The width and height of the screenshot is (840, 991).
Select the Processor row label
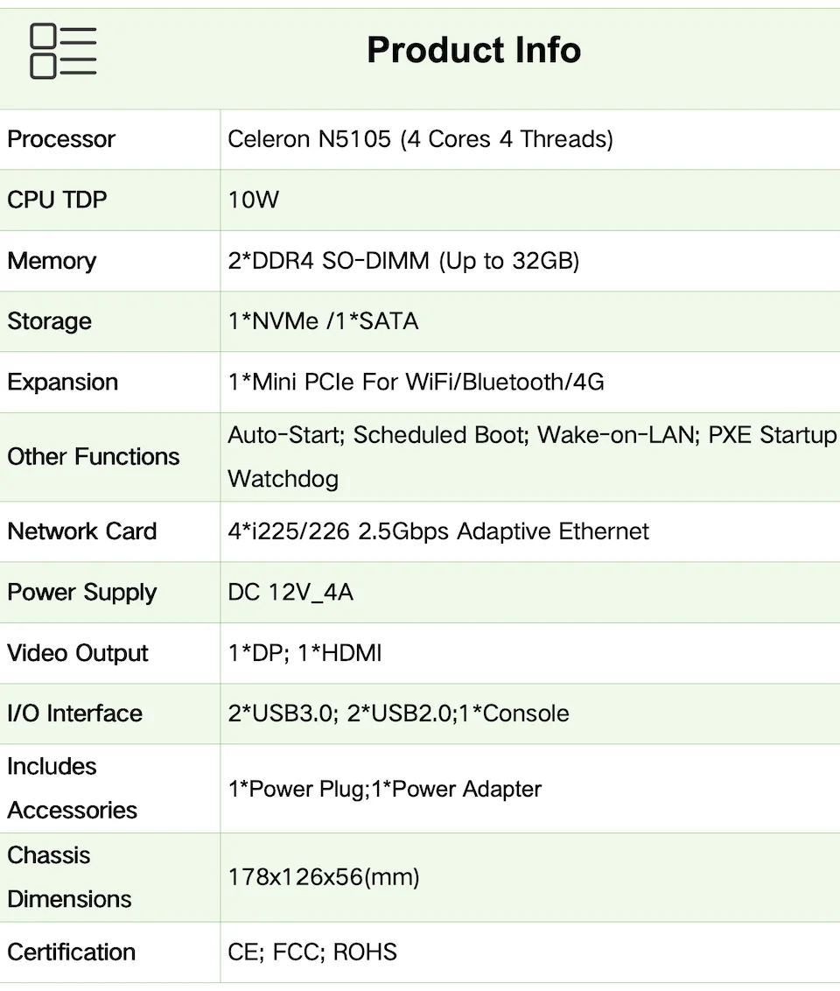point(61,139)
